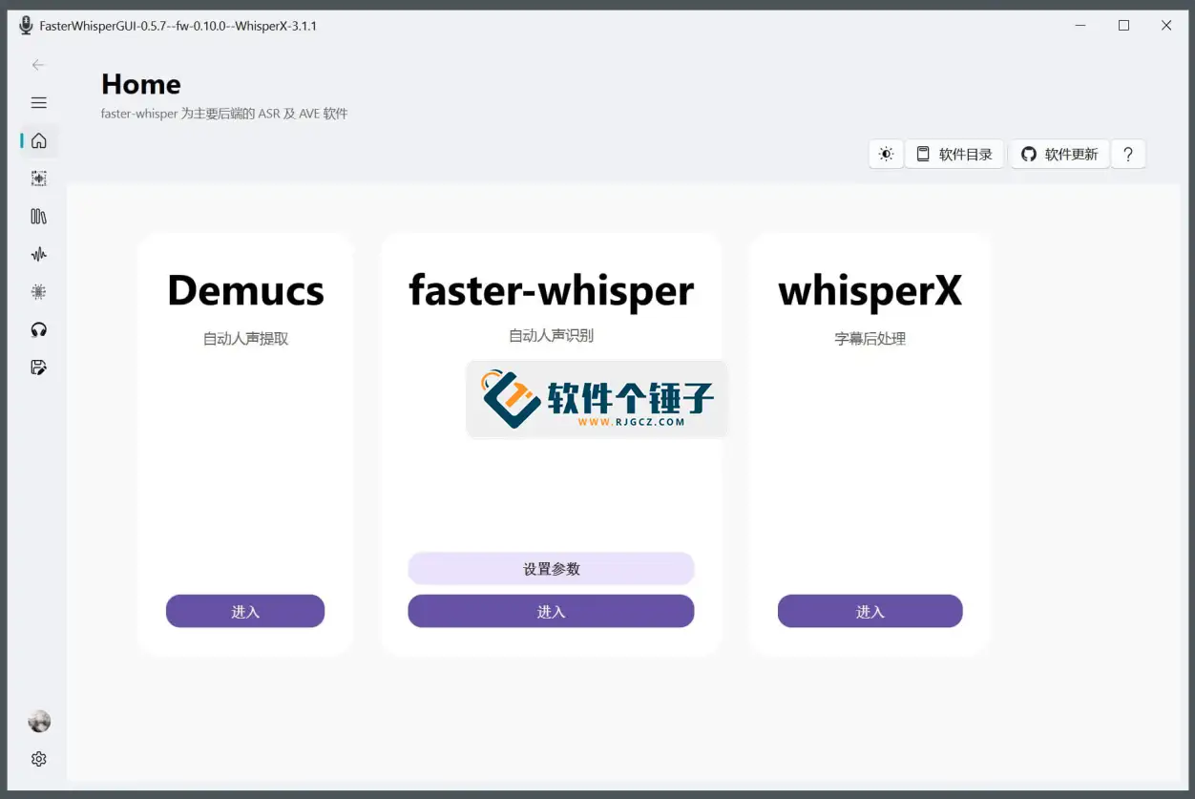Click the back arrow in sidebar
Screen dimensions: 1195x799
tap(38, 65)
